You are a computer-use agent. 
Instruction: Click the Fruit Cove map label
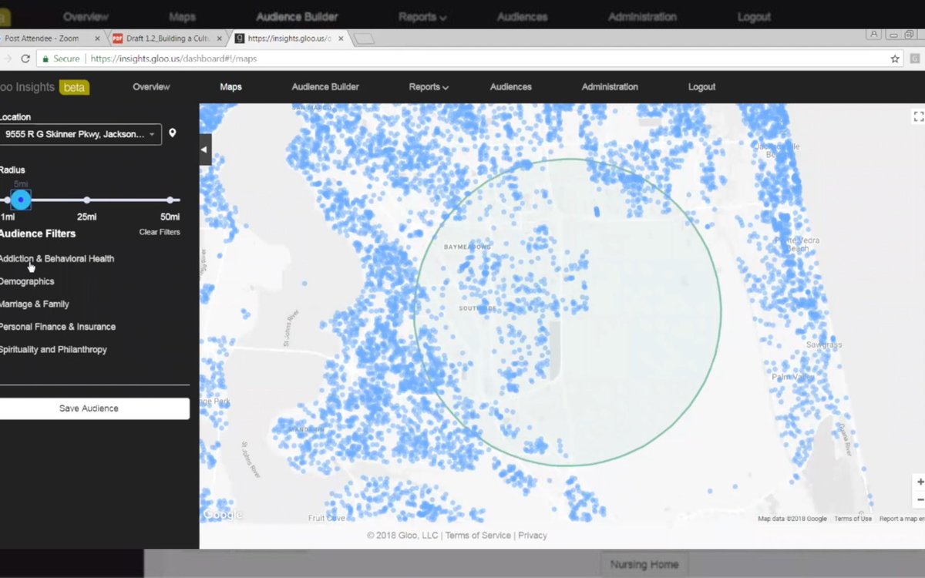pyautogui.click(x=327, y=519)
